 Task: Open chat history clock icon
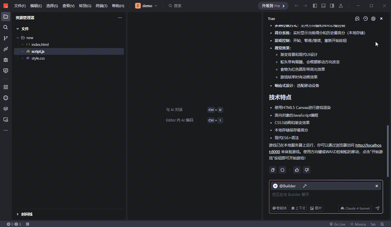point(365,19)
